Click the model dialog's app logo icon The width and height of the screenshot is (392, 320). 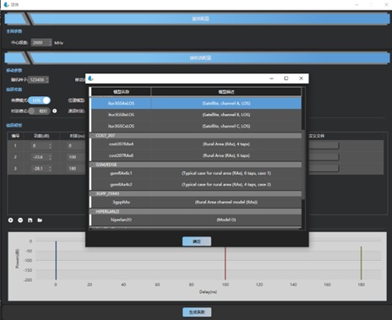(x=90, y=79)
